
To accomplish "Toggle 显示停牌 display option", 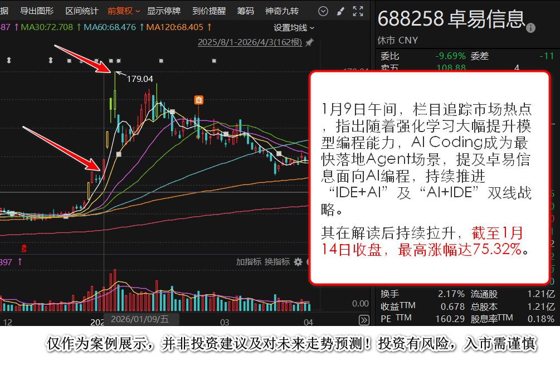I will pos(164,11).
